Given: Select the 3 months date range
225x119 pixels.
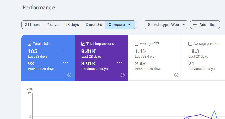Looking at the screenshot, I should tap(94, 25).
